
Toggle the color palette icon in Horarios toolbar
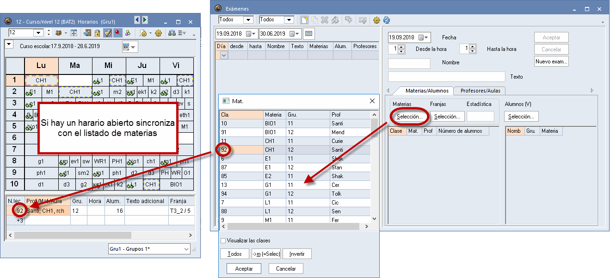[107, 33]
